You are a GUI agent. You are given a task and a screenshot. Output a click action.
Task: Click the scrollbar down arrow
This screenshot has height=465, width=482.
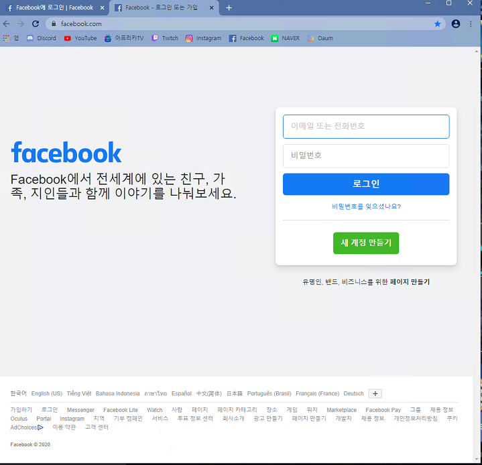(x=477, y=459)
